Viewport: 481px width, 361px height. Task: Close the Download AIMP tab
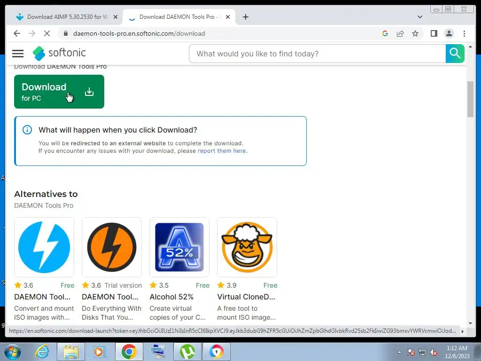point(116,17)
